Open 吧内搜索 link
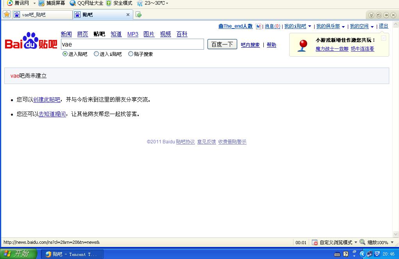399x259 pixels. point(250,45)
